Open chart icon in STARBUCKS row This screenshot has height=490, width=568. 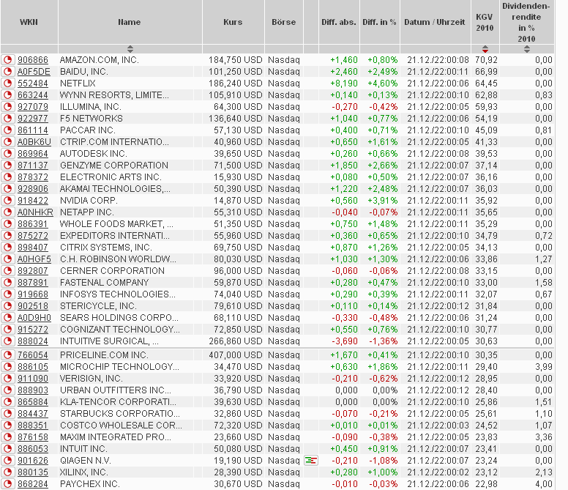click(x=7, y=414)
